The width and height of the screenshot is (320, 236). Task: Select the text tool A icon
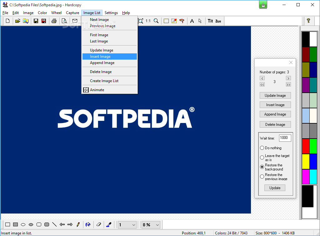pos(192,21)
